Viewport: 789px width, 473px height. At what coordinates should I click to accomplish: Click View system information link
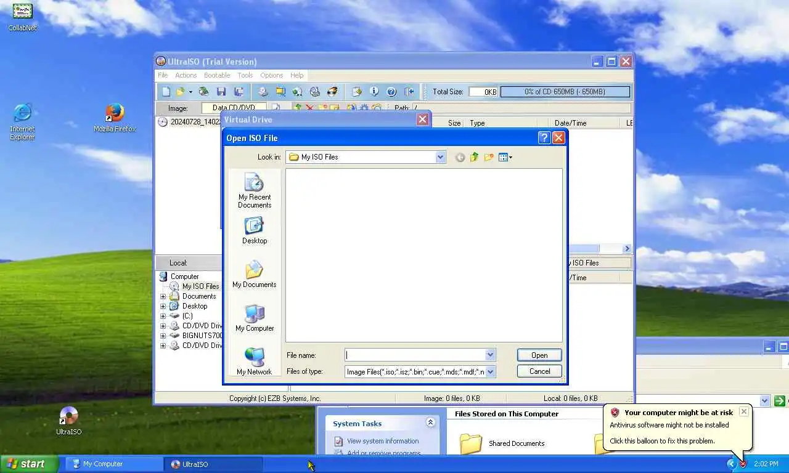(x=383, y=441)
